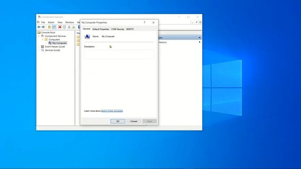The height and width of the screenshot is (169, 301).
Task: Collapse the Component Services tree node
Action: click(39, 36)
